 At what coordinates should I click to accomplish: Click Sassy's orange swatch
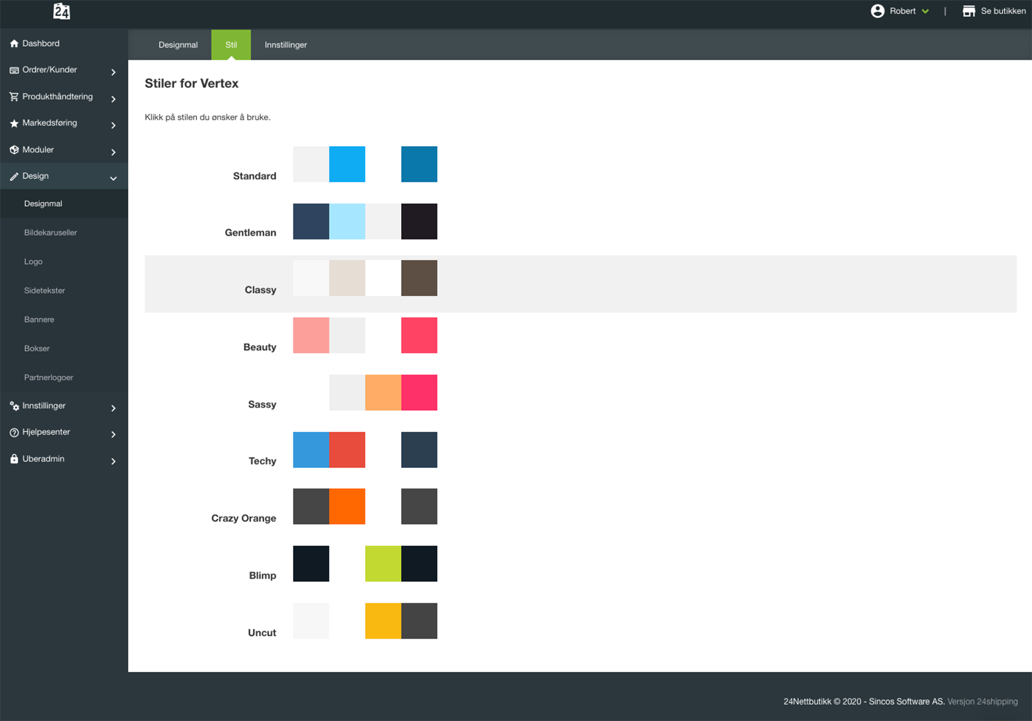pyautogui.click(x=383, y=393)
